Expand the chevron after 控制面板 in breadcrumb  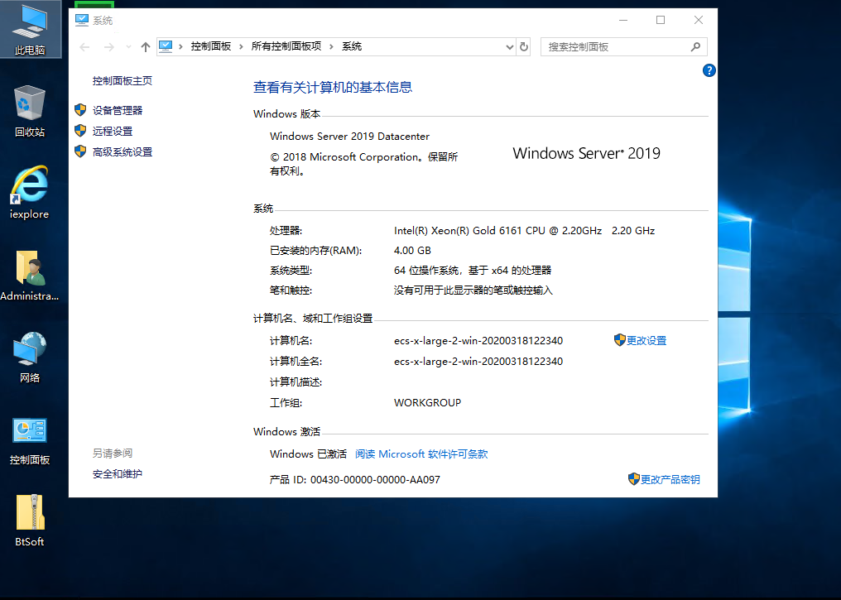[241, 46]
